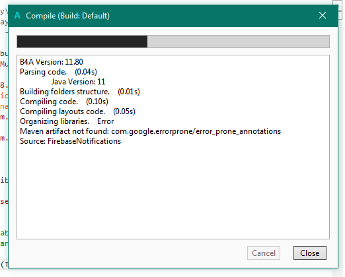This screenshot has width=345, height=277.
Task: Select the B4A Version: 11.80 line
Action: click(52, 62)
